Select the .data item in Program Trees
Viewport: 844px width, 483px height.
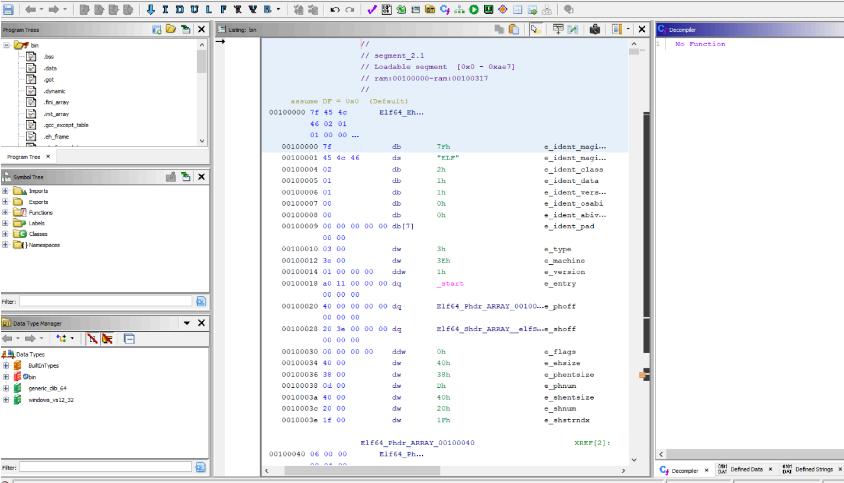coord(50,69)
